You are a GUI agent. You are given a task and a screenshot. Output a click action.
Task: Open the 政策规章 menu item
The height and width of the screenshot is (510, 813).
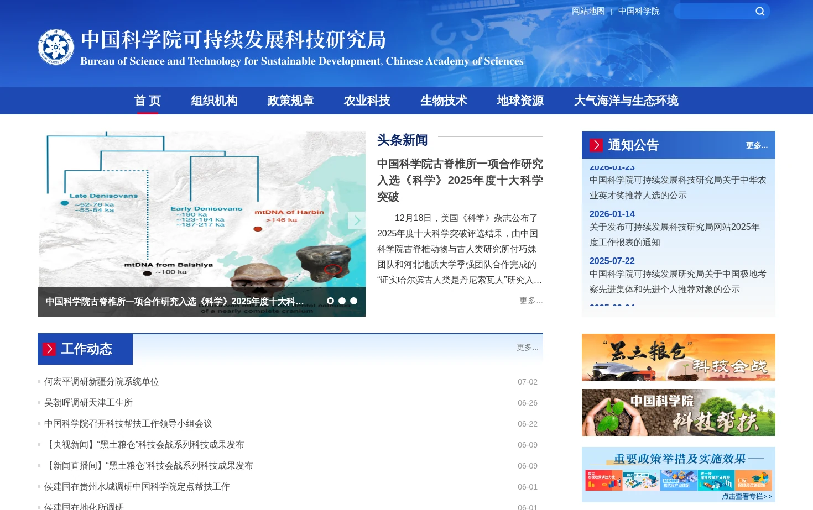[x=291, y=101]
